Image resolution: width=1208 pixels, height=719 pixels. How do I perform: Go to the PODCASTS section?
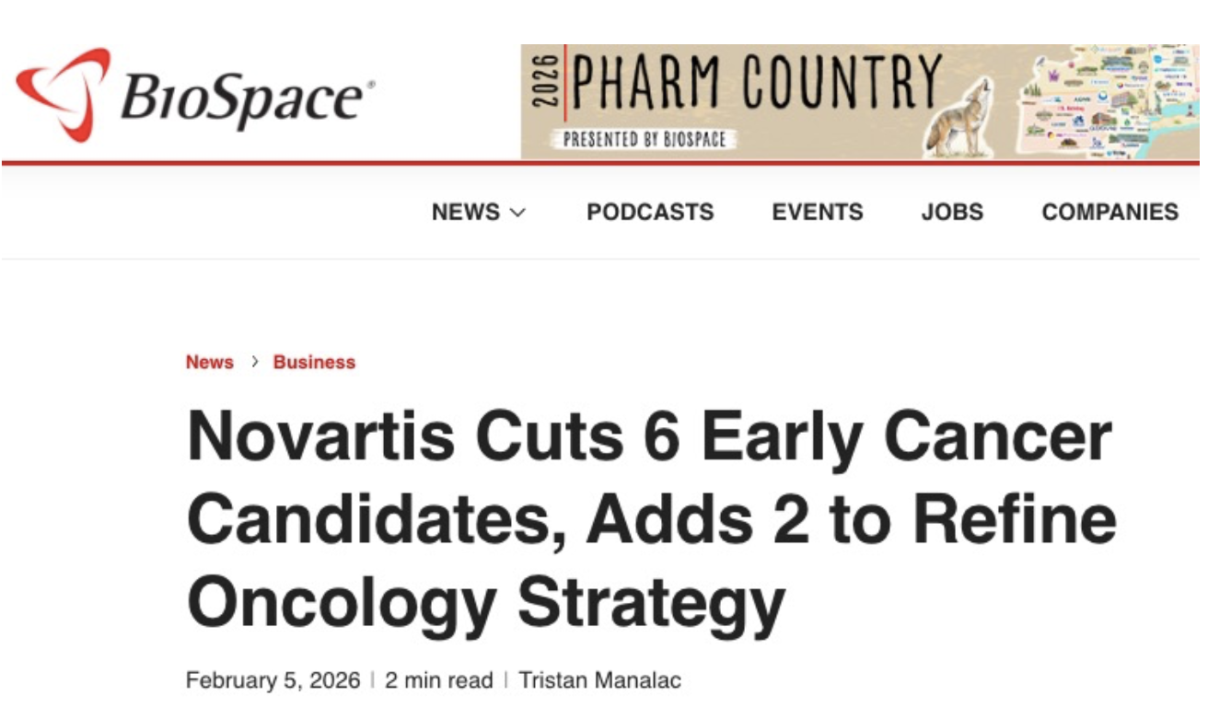point(650,212)
